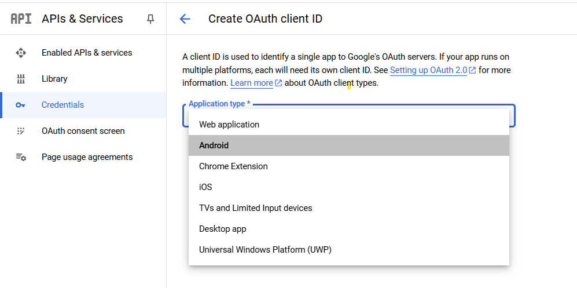Click the OAuth consent screen icon
The height and width of the screenshot is (288, 577).
(x=21, y=131)
